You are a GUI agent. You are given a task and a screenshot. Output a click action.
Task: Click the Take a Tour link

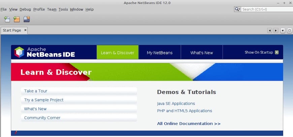79,91
